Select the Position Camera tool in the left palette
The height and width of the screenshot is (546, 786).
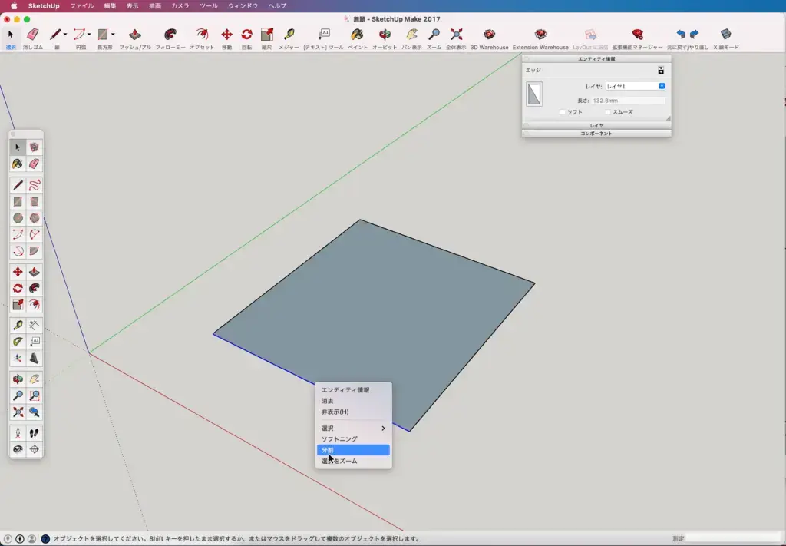pos(18,432)
